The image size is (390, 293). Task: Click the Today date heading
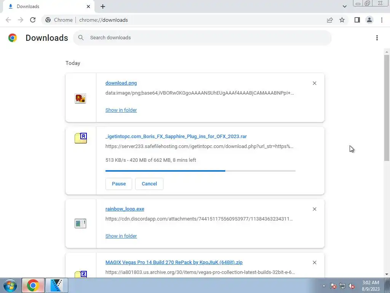click(x=73, y=63)
